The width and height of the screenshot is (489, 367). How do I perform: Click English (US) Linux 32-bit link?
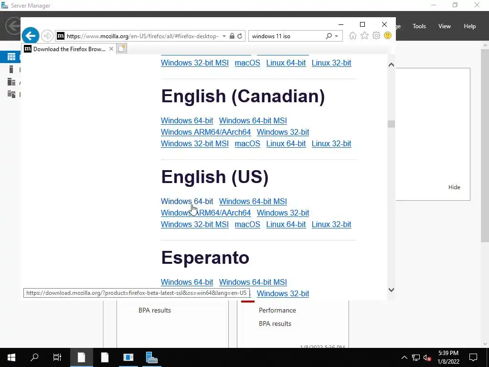(x=331, y=225)
